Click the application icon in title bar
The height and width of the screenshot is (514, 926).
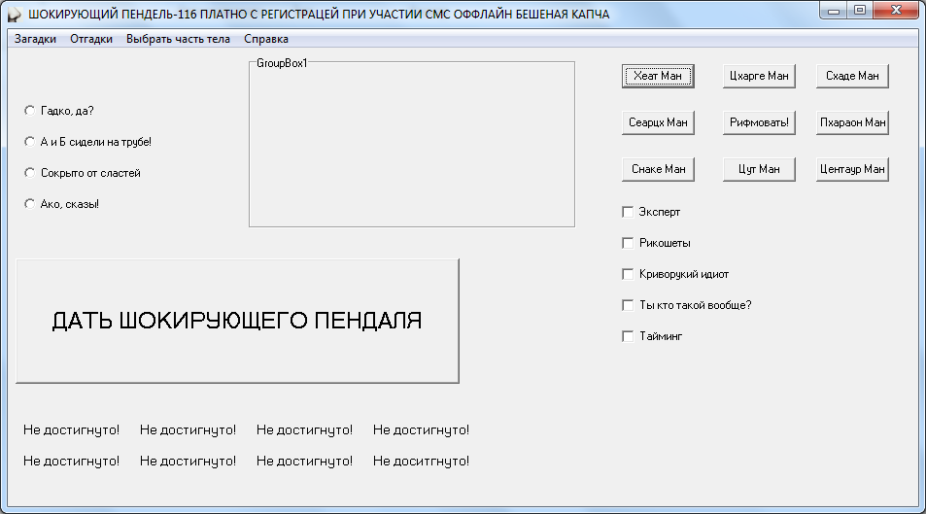tap(15, 15)
